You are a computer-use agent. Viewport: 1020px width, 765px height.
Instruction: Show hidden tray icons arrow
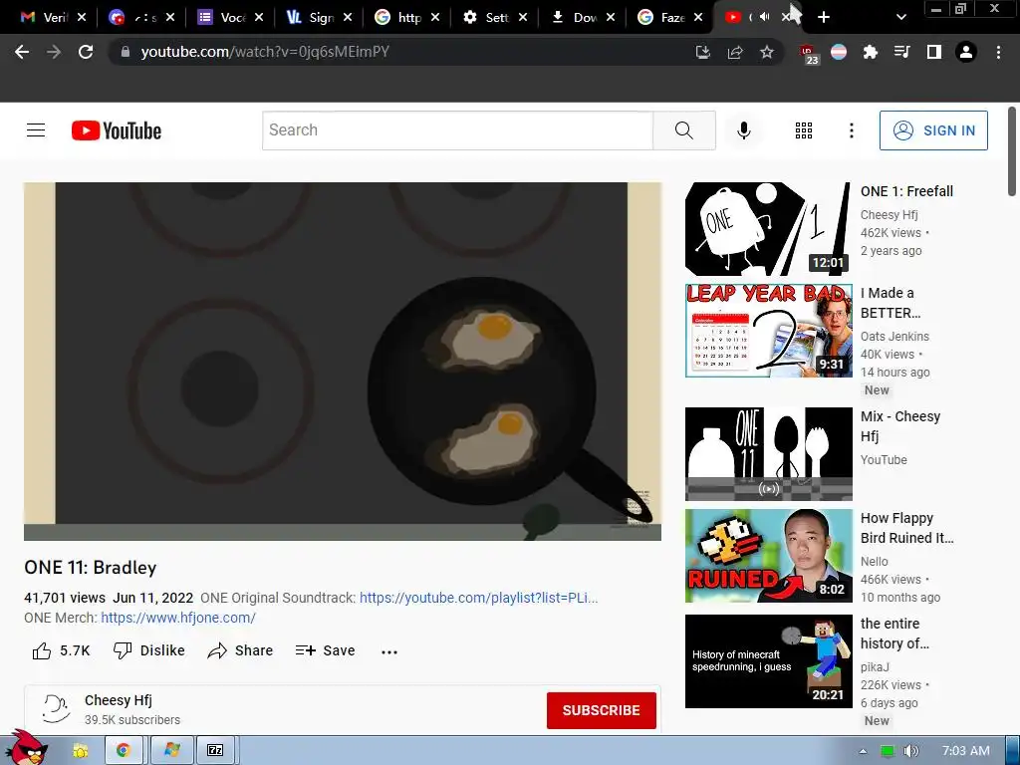click(x=863, y=751)
